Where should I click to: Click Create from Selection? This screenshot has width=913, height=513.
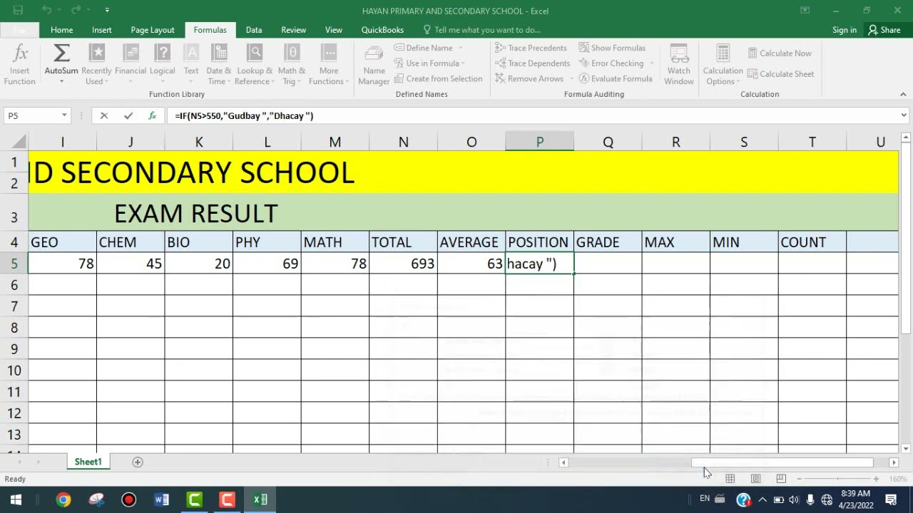click(x=438, y=79)
